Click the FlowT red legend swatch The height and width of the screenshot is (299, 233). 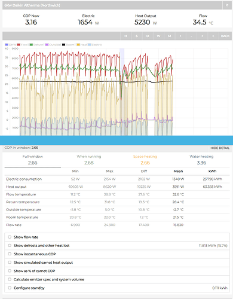pyautogui.click(x=19, y=45)
